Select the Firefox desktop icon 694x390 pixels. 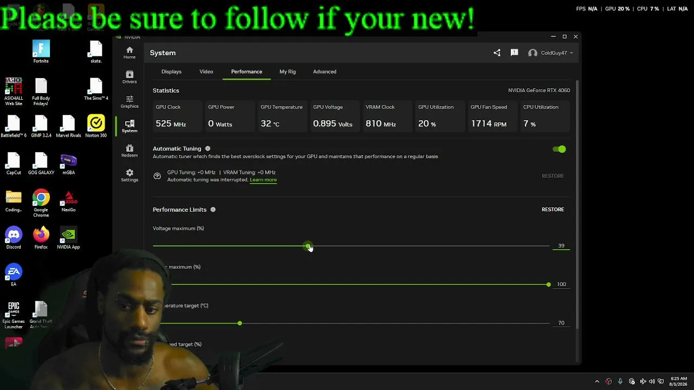[41, 238]
